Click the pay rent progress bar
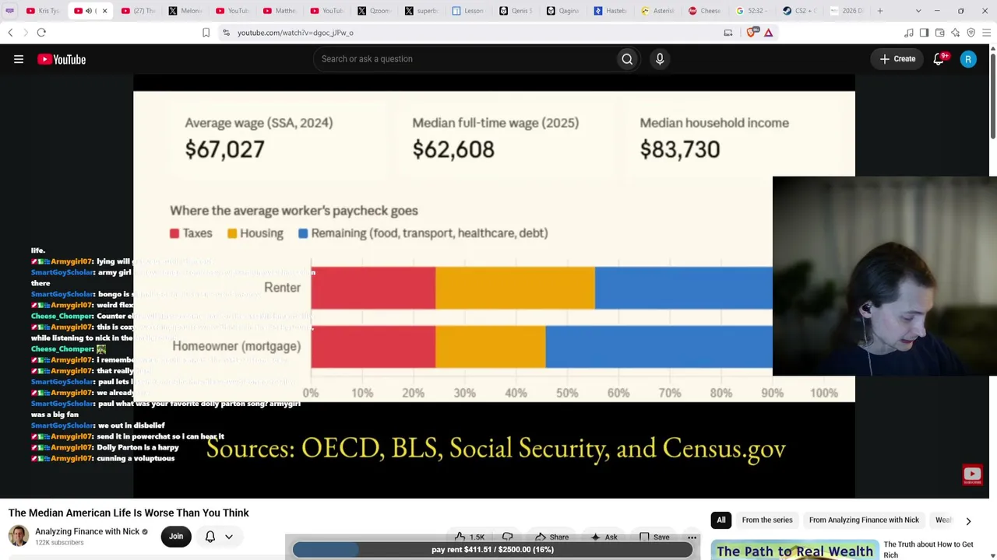This screenshot has width=997, height=560. click(x=492, y=550)
